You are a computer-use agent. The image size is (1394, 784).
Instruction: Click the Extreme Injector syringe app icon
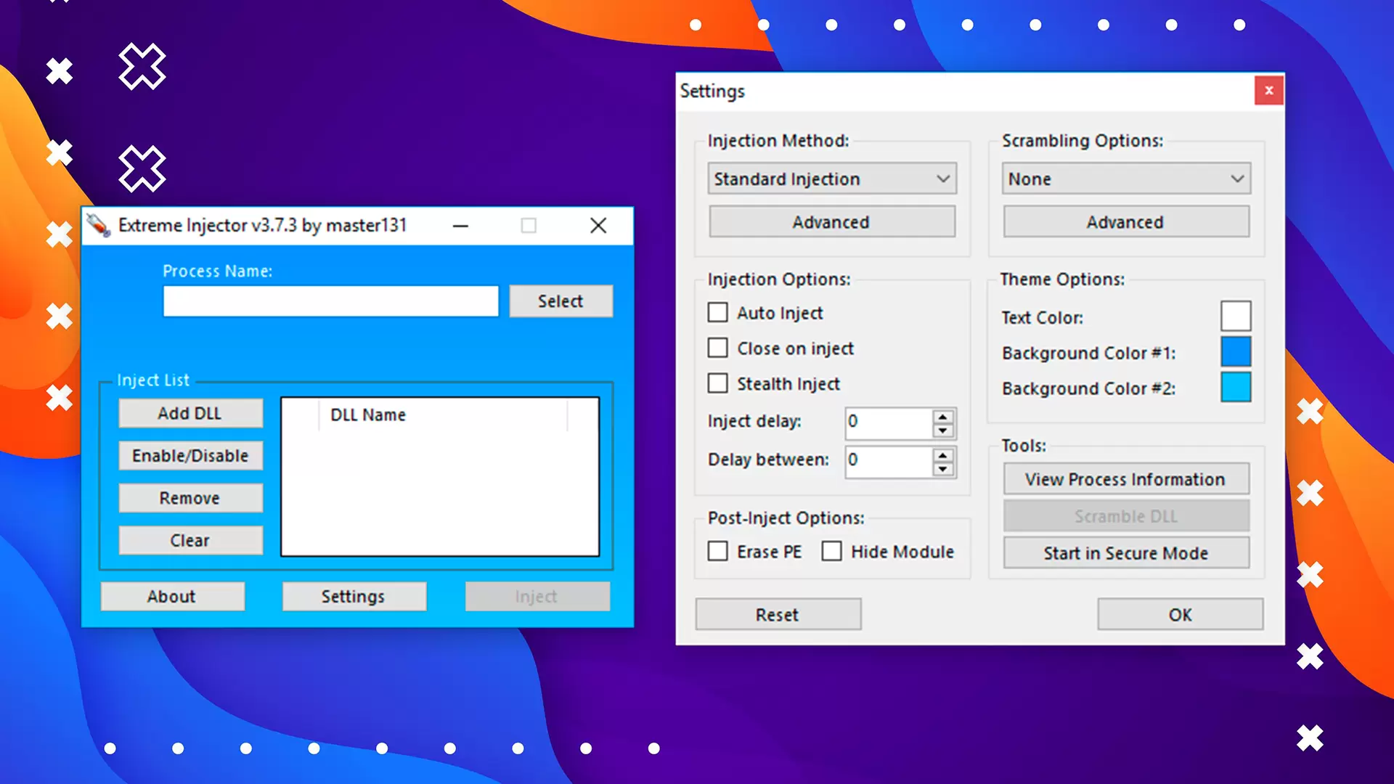99,226
